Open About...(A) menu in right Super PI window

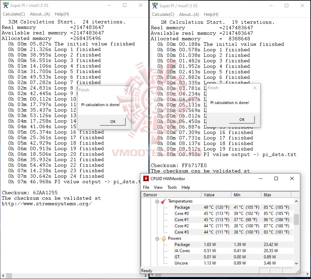(189, 14)
